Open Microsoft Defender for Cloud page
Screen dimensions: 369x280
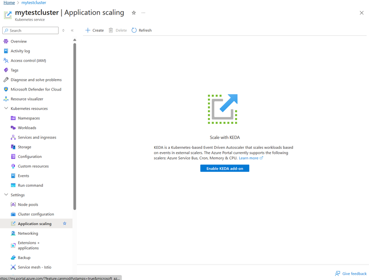click(x=36, y=90)
